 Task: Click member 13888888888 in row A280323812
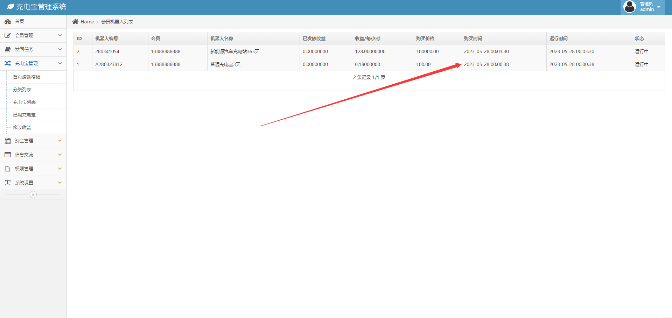point(166,64)
